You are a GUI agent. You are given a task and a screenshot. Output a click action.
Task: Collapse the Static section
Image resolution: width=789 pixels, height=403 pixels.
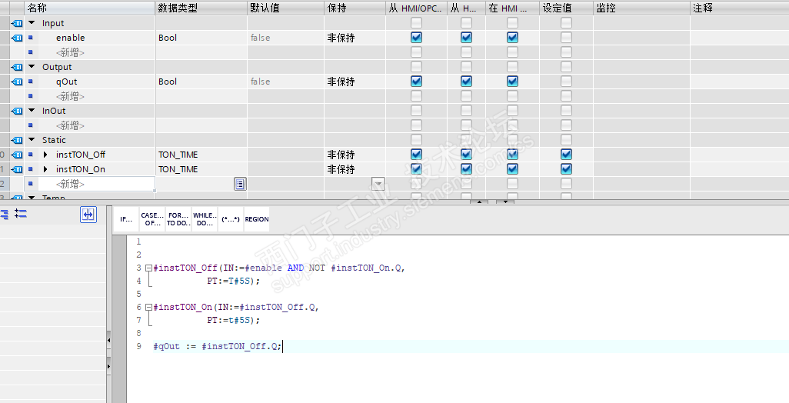[32, 140]
